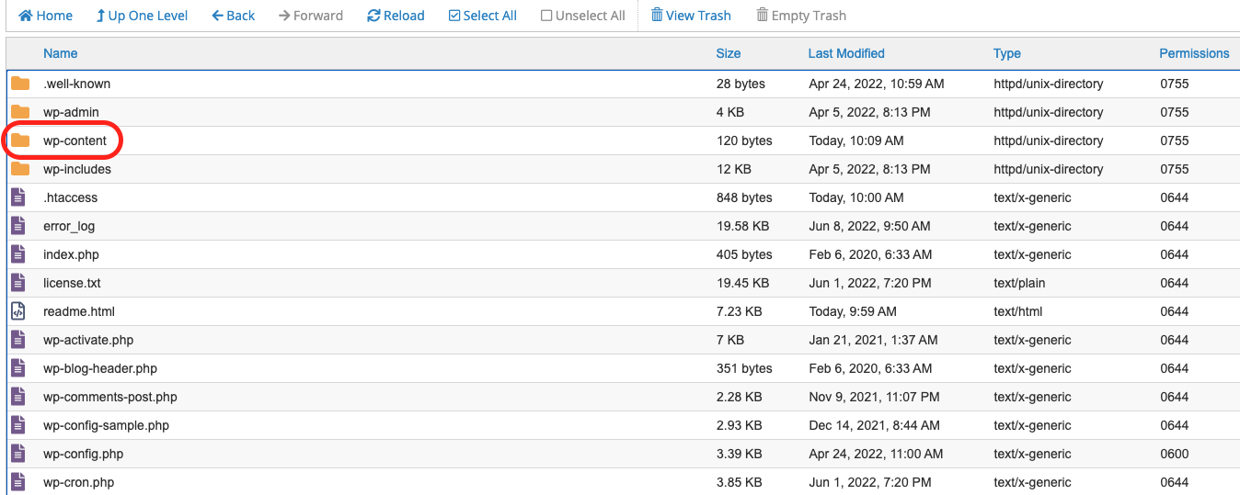The height and width of the screenshot is (495, 1240).
Task: Select the wp-activate.php file name
Action: click(x=88, y=340)
